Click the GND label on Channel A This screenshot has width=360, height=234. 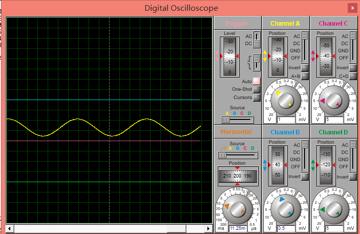pyautogui.click(x=295, y=51)
